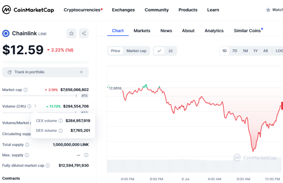Click the Track in portfolio button
The width and height of the screenshot is (283, 183).
click(x=45, y=72)
